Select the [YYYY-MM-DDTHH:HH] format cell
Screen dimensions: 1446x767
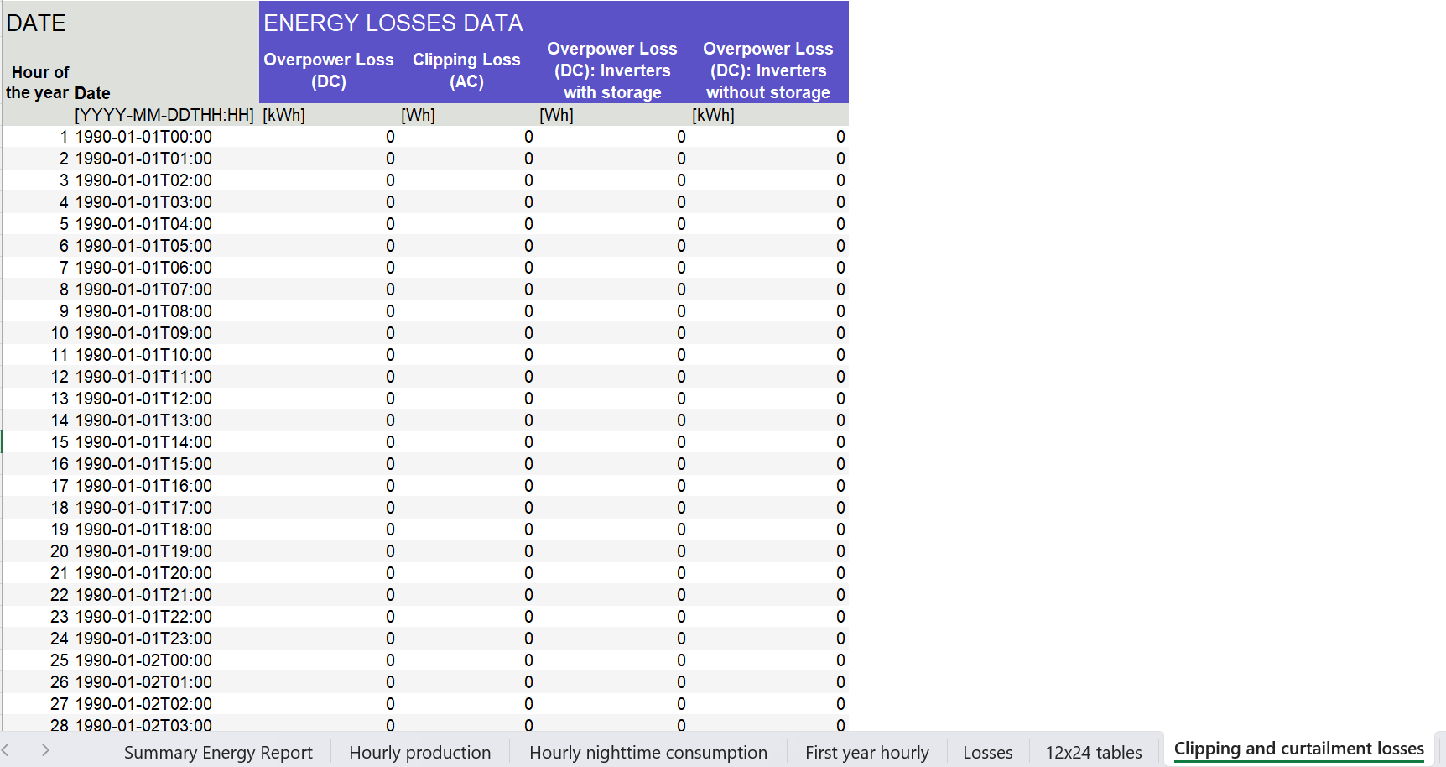tap(164, 115)
